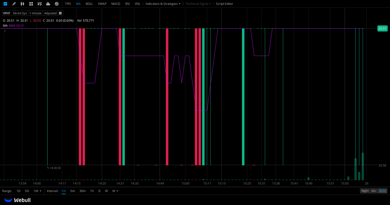Click the circular replay icon
Screen dimensions: 390x205
pos(57,4)
